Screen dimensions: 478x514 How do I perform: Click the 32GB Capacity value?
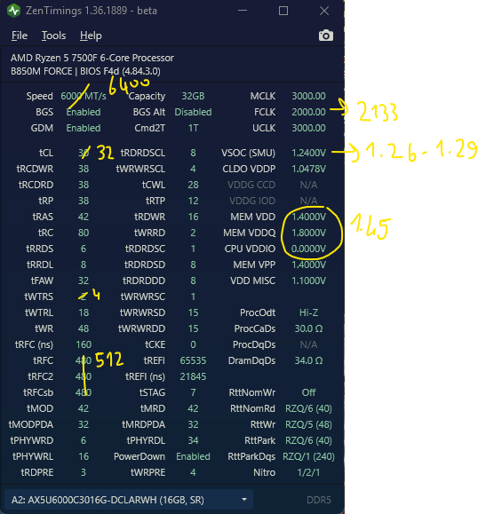pyautogui.click(x=193, y=96)
